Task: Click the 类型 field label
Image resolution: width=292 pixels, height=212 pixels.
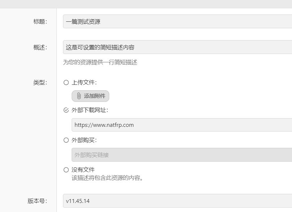Action: click(40, 83)
